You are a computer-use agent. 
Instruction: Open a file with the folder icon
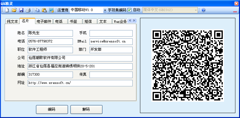(14, 10)
